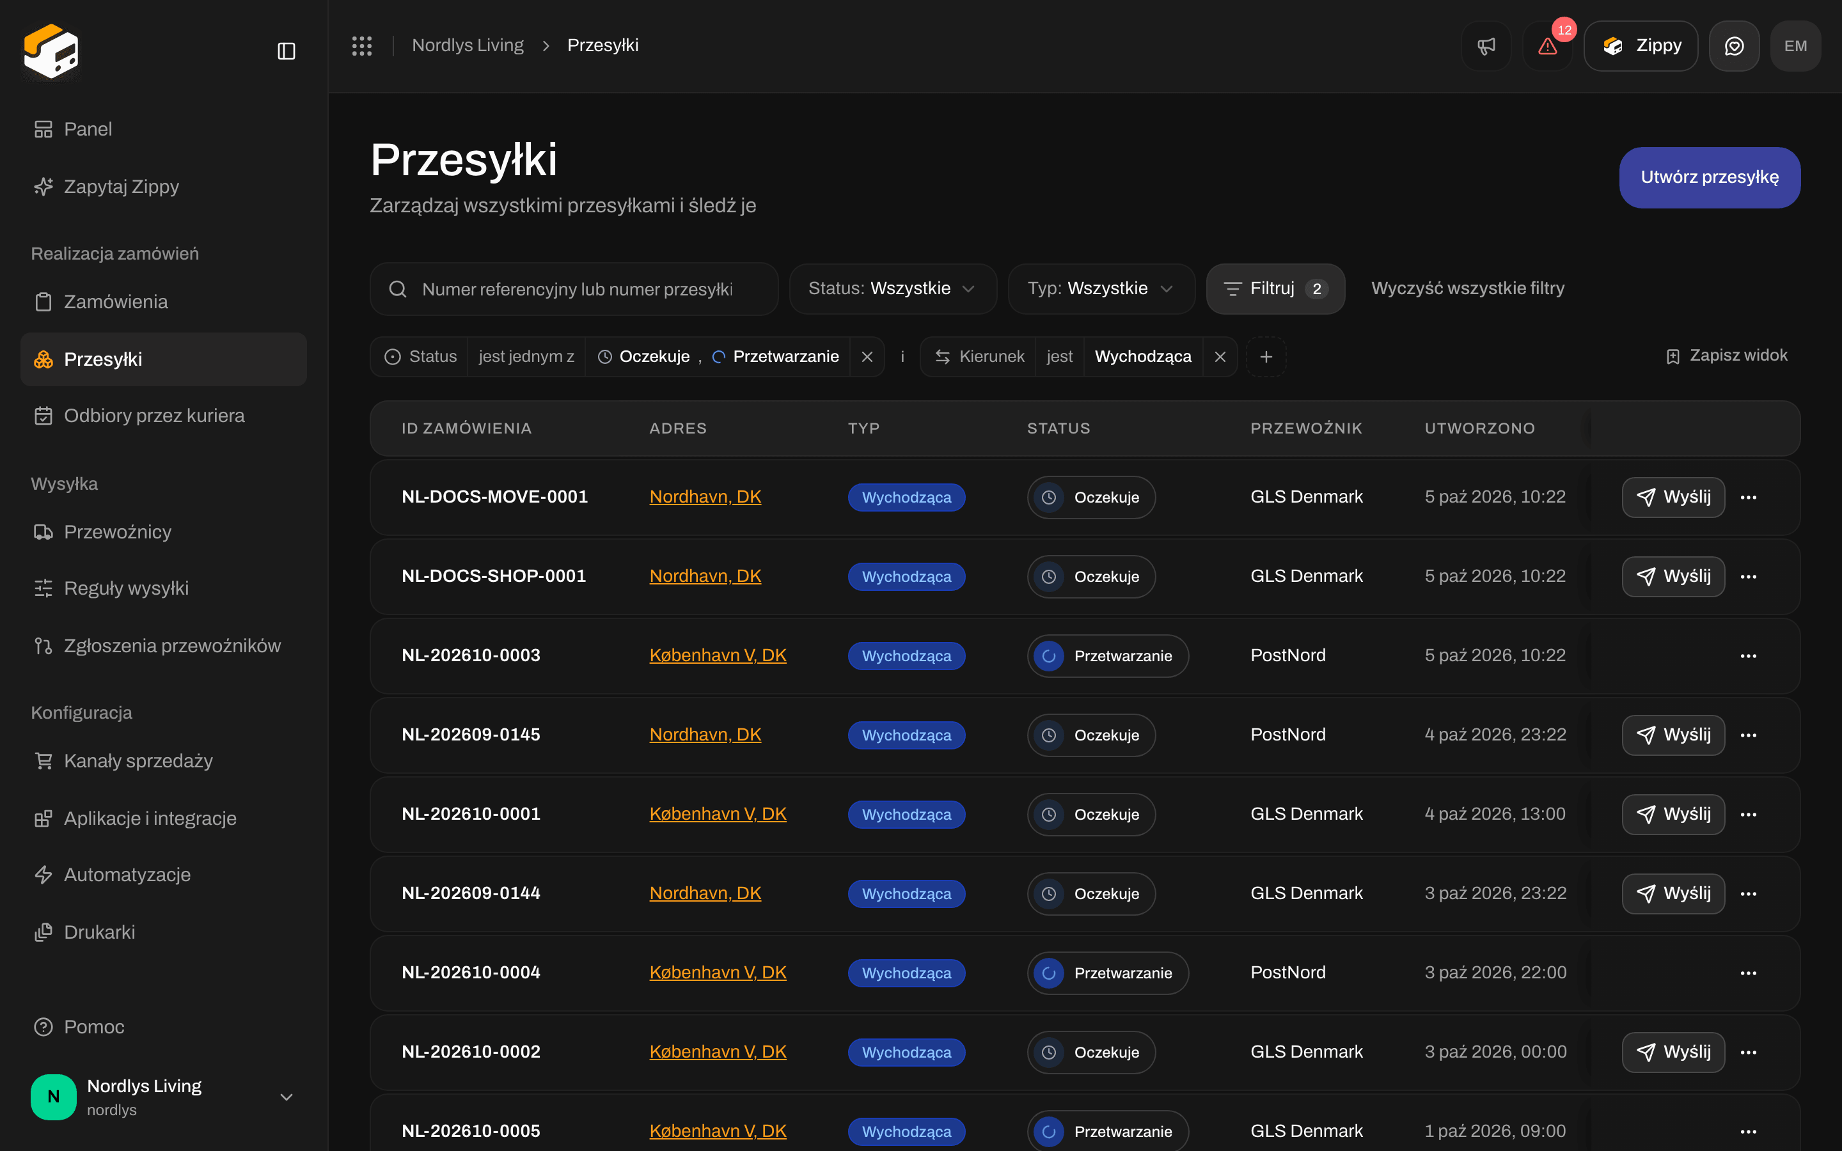Open alerts warning icon with 12 badge
This screenshot has height=1151, width=1842.
[x=1547, y=47]
